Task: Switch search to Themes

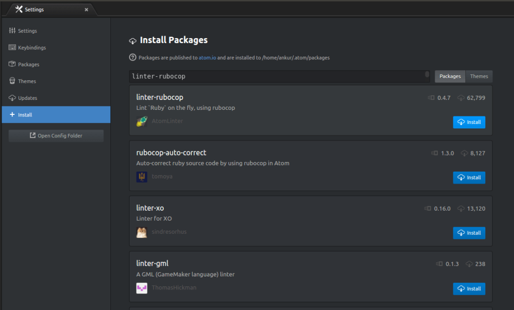Action: [479, 76]
